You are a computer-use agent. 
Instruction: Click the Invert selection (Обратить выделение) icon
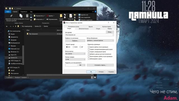coord(79,20)
